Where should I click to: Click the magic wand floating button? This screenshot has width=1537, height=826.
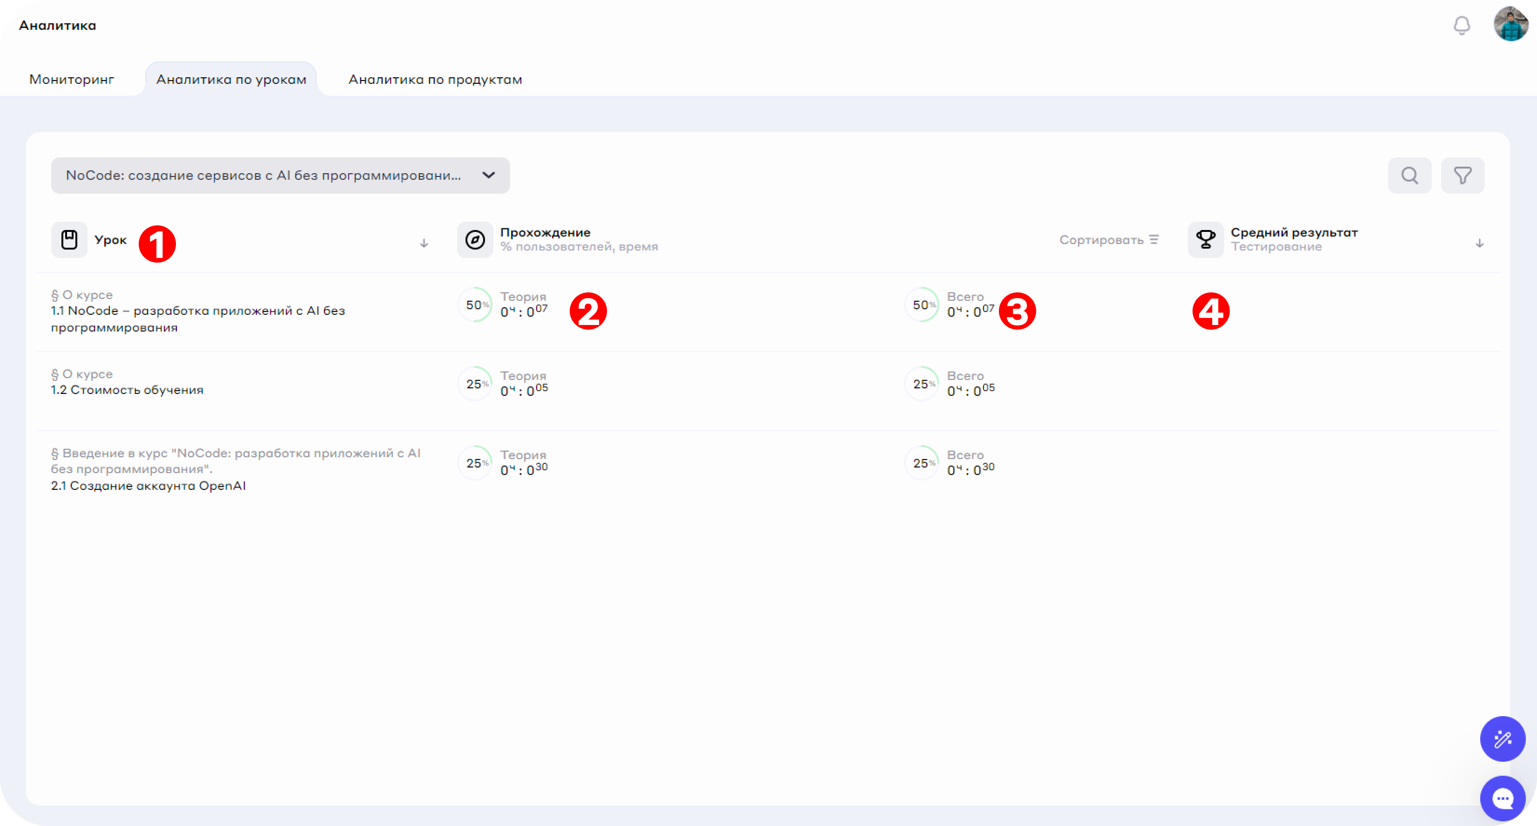click(x=1503, y=739)
